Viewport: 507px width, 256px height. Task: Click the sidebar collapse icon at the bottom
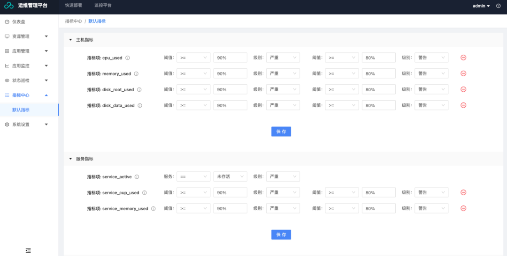point(29,250)
